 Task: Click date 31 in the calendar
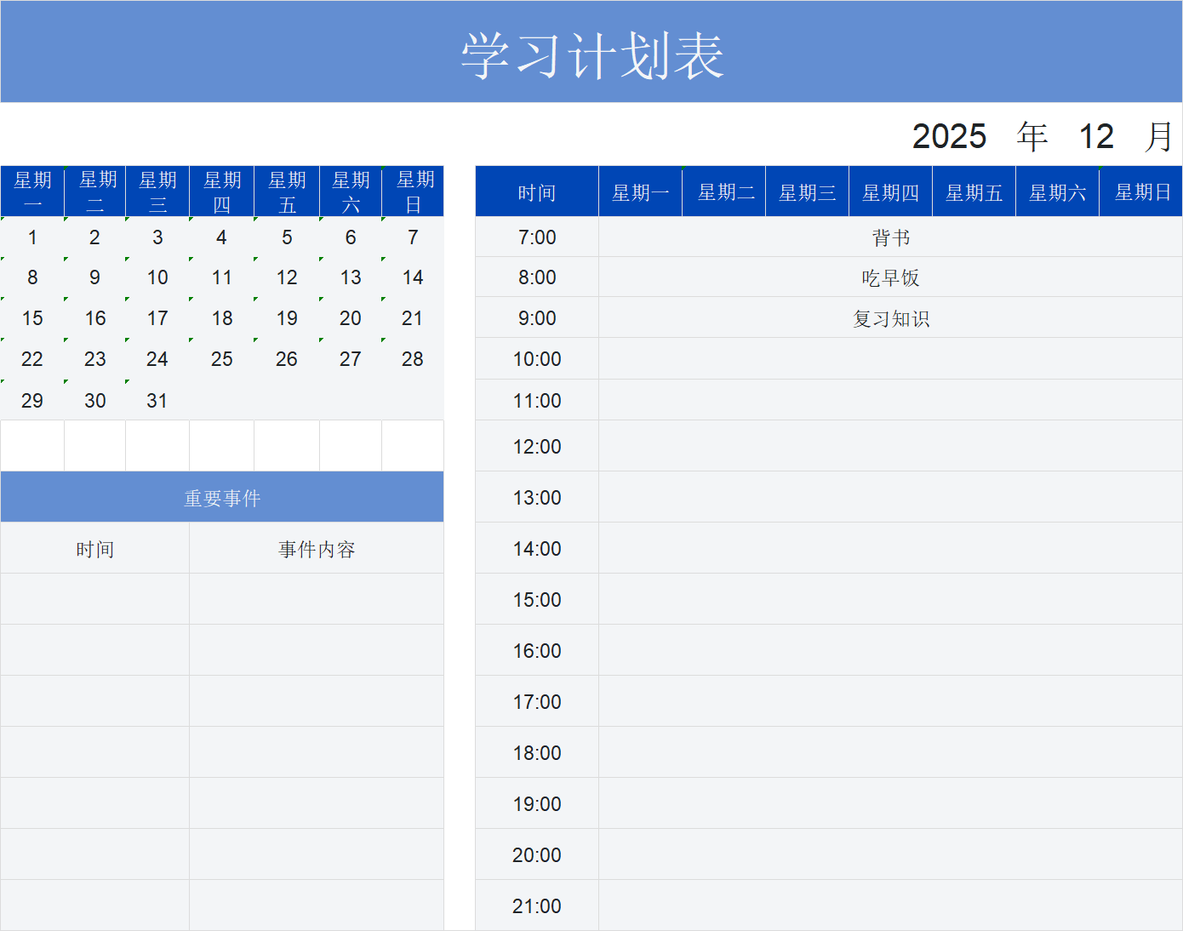(x=157, y=400)
